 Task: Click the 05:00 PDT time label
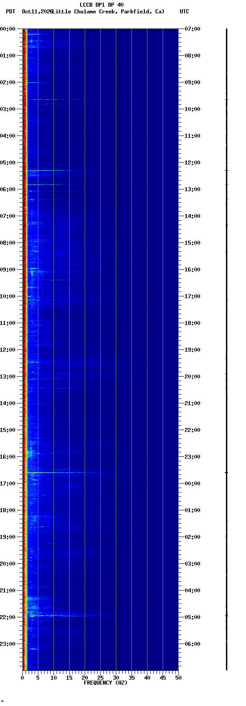(8, 163)
